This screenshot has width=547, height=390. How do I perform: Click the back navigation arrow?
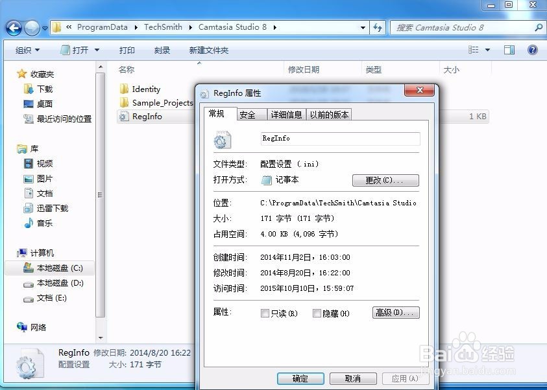pos(14,27)
